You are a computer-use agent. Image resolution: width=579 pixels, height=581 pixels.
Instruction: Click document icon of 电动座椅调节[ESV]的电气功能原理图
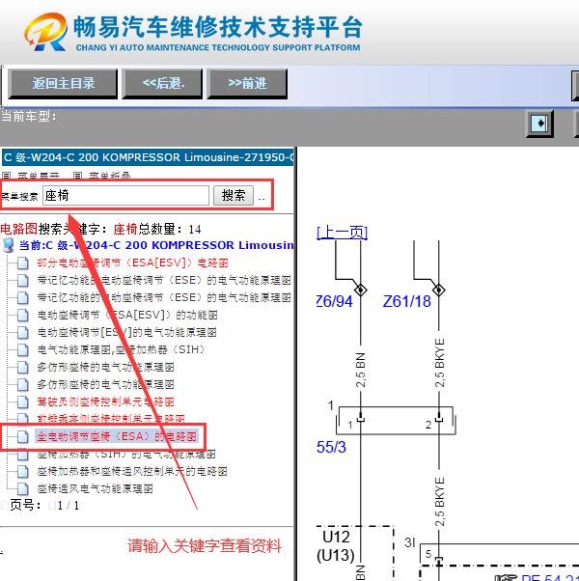[x=22, y=332]
